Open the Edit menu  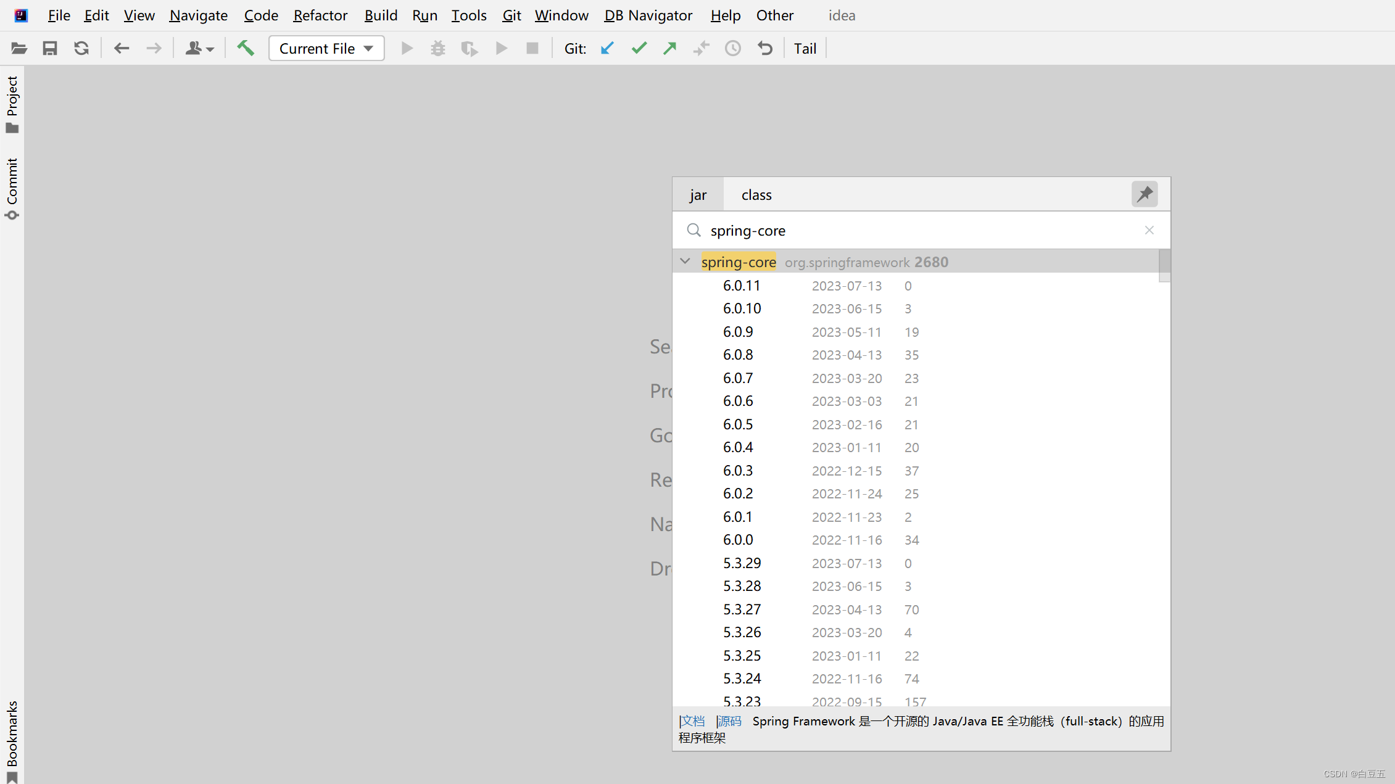click(97, 15)
